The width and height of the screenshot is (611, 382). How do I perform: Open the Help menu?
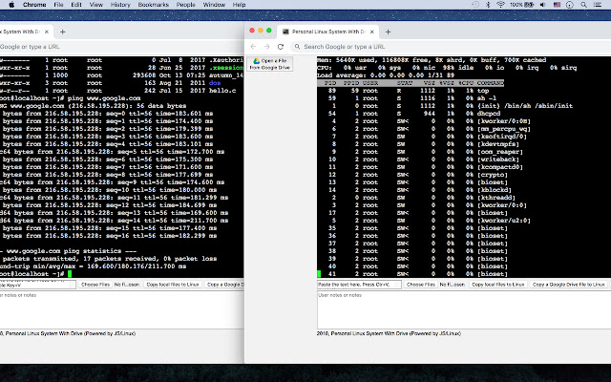click(x=239, y=5)
